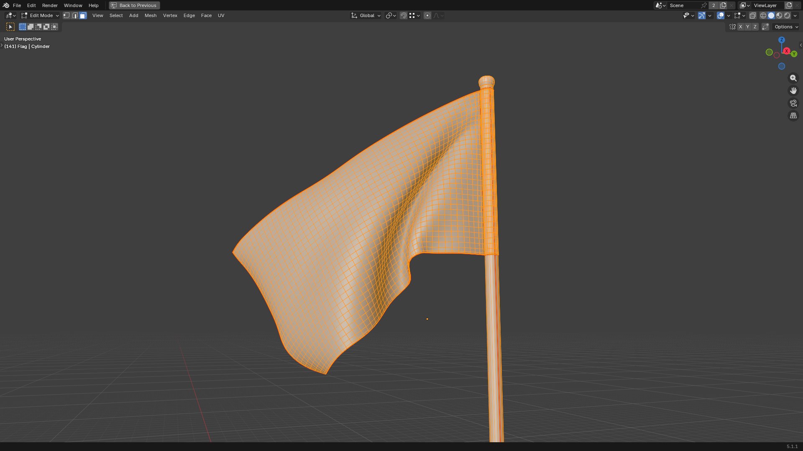This screenshot has height=451, width=803.
Task: Choose 'invert selection' mode icon
Action: pyautogui.click(x=46, y=27)
